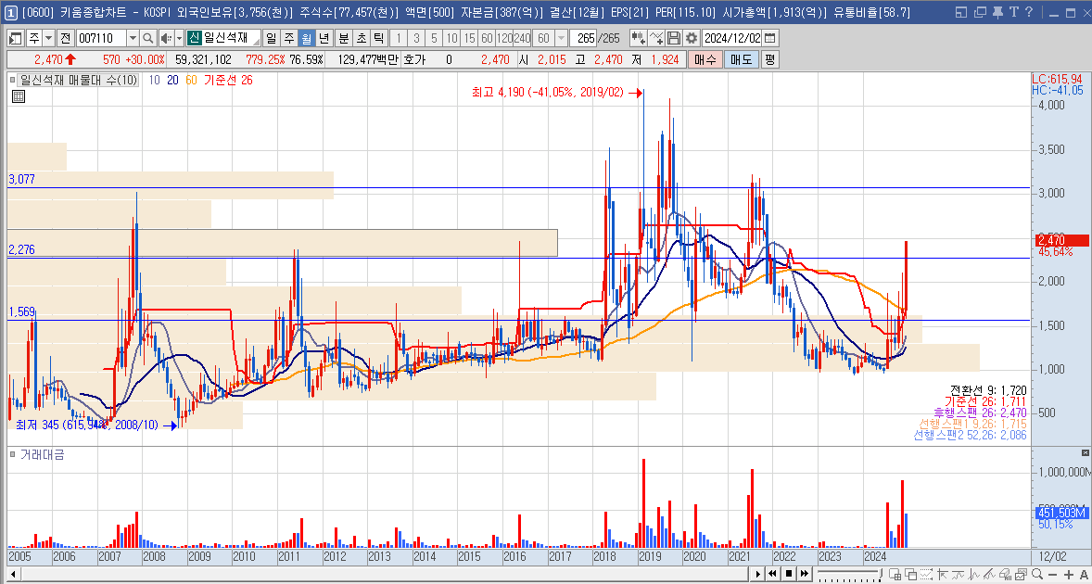Select the yearly 년 period toggle

324,38
